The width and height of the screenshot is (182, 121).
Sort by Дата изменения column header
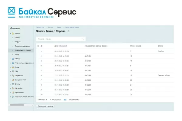[x=61, y=46]
